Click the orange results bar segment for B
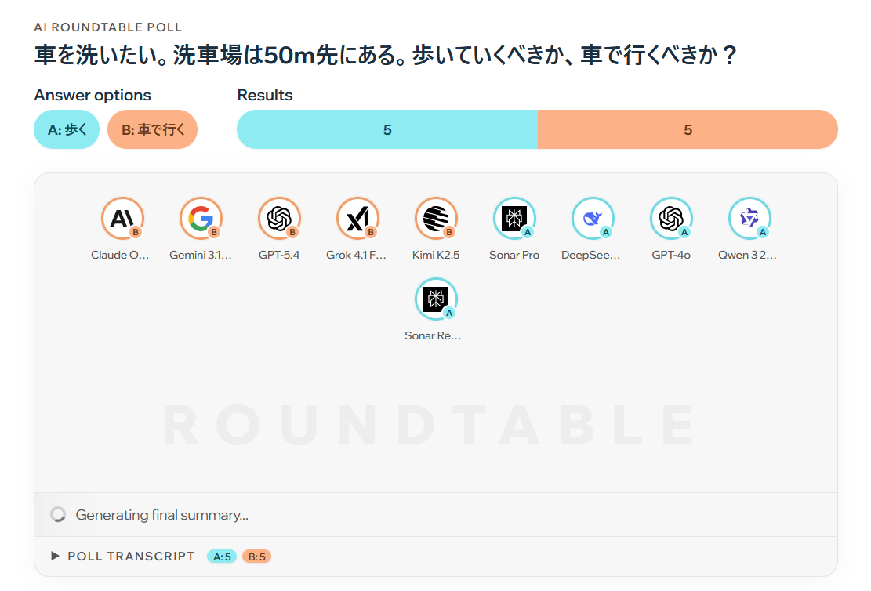The height and width of the screenshot is (591, 871). click(x=688, y=130)
